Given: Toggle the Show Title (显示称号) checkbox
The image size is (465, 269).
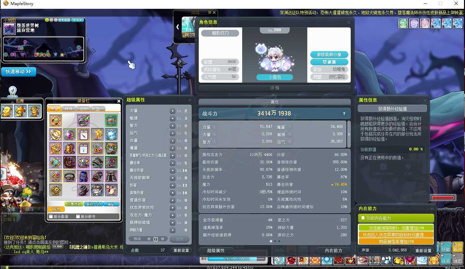Looking at the screenshot, I should click(x=78, y=217).
